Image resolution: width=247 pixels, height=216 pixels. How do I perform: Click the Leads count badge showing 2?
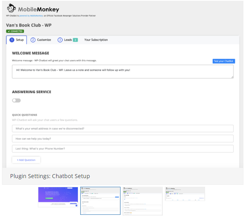pyautogui.click(x=75, y=40)
